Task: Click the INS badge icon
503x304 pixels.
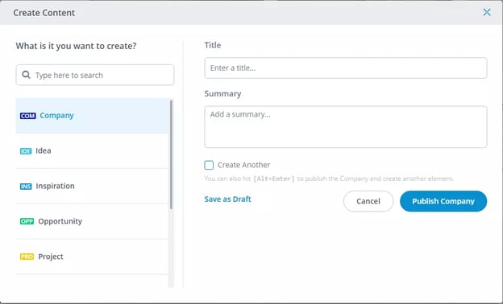Action: [x=26, y=187]
